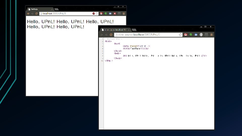
Task: Close the TestPage tab
Action: click(52, 9)
